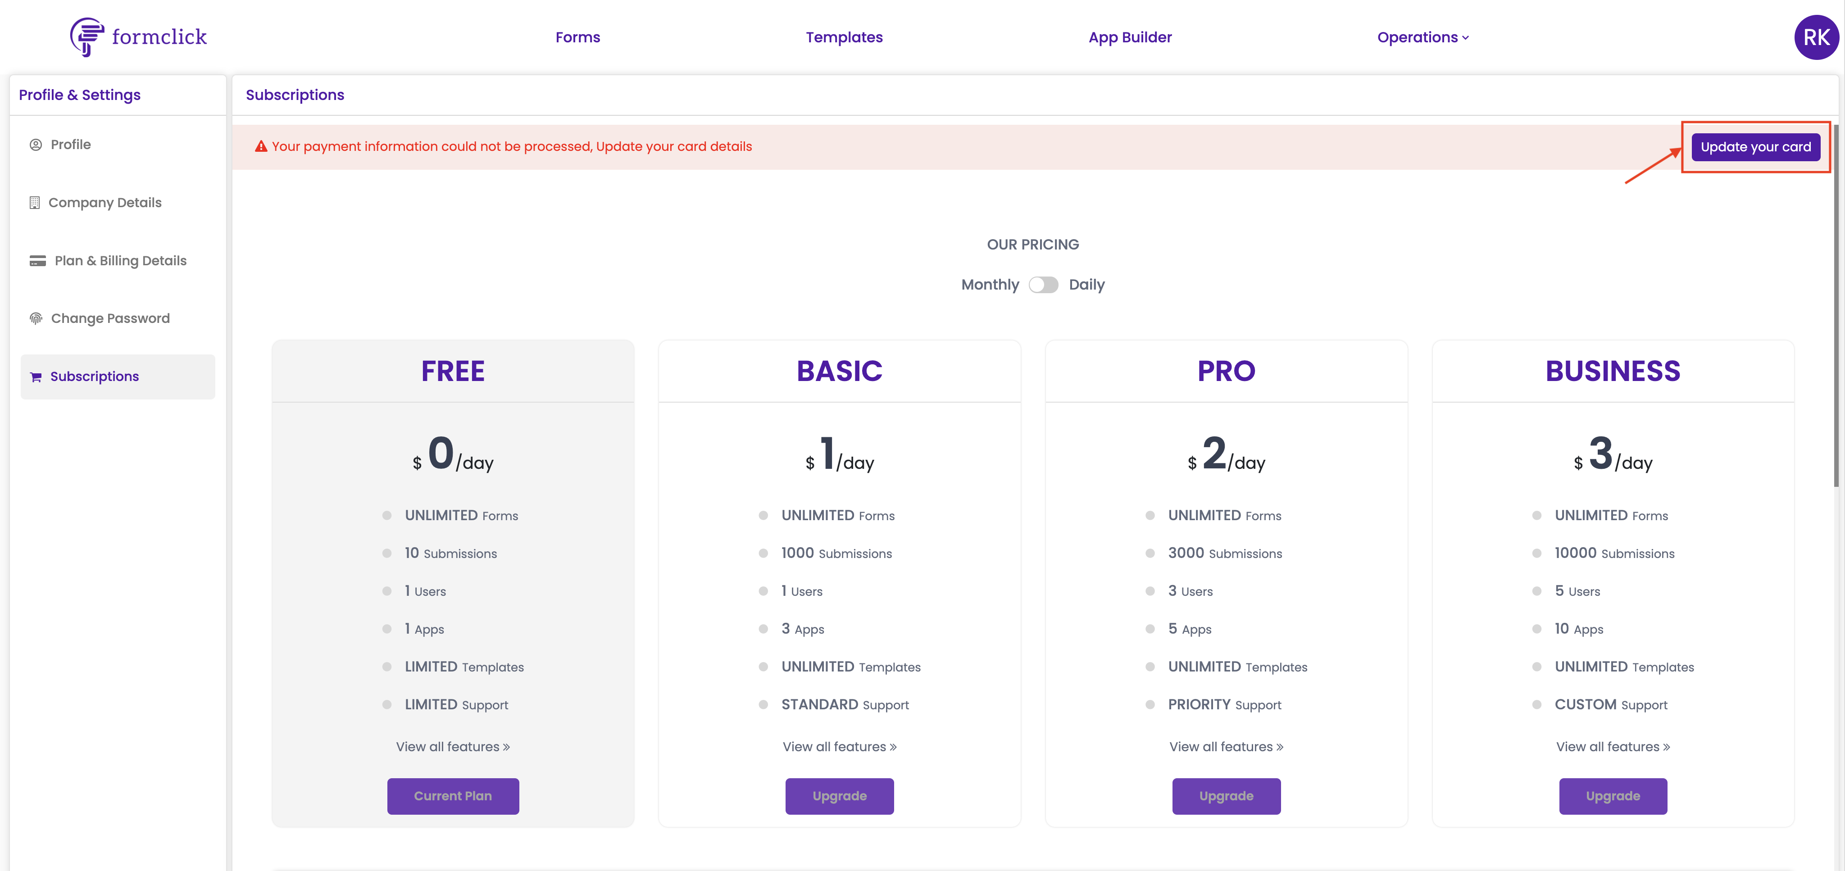The image size is (1845, 871).
Task: Click the Current Plan button
Action: pos(453,796)
